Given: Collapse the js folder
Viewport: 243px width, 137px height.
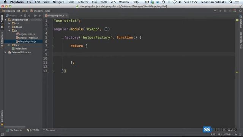Looking at the screenshot, I should tap(9, 30).
